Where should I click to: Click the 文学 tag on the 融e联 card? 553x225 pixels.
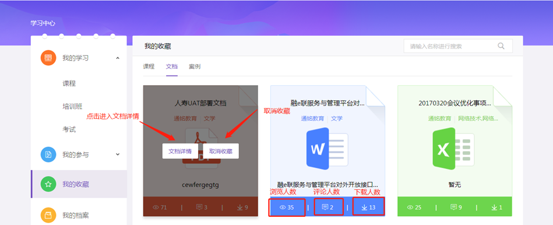[x=337, y=118]
